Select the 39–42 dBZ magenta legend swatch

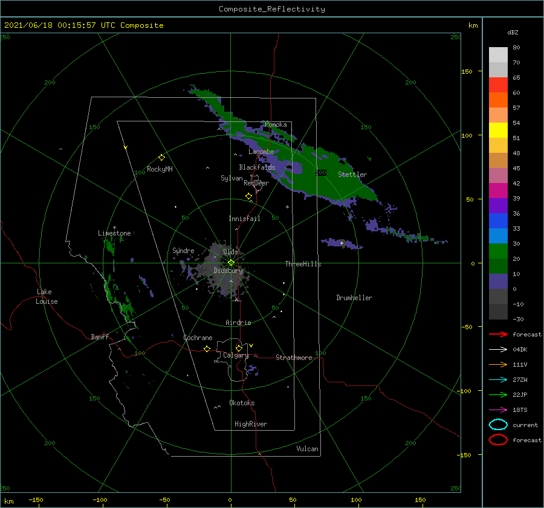point(498,191)
